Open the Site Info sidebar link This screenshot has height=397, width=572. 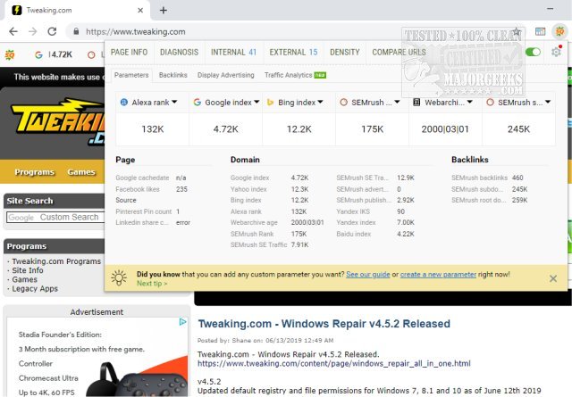[x=28, y=270]
